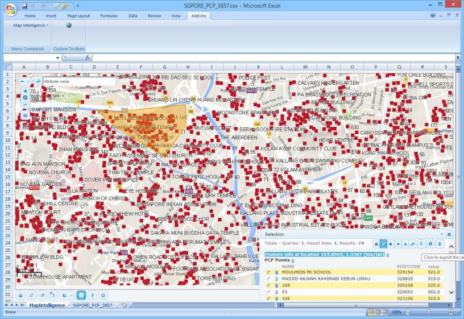The image size is (464, 319).
Task: Close the Selection panel
Action: coord(449,234)
